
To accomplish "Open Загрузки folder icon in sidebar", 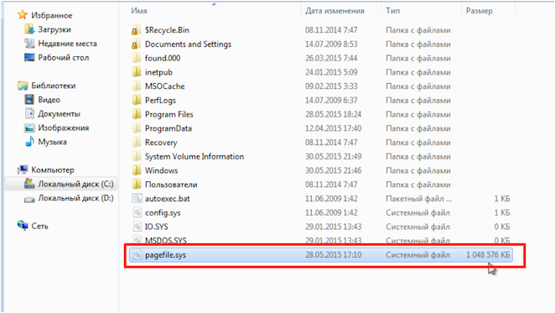I will click(29, 29).
